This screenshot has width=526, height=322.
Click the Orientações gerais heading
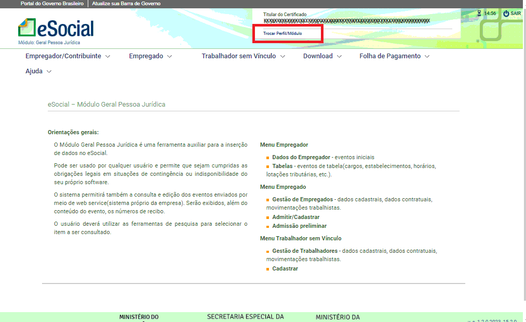(x=73, y=133)
